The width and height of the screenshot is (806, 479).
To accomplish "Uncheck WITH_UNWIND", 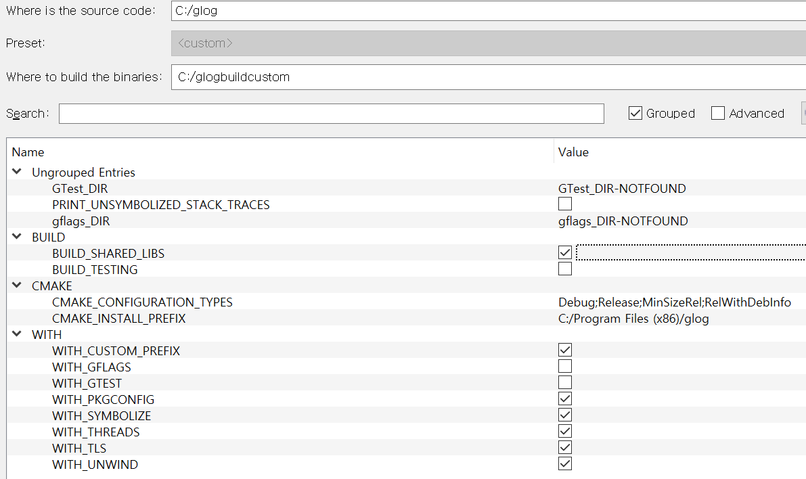I will pos(565,463).
